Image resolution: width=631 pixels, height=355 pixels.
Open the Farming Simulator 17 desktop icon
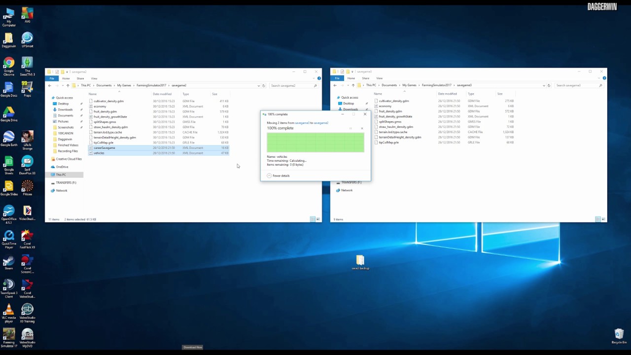pyautogui.click(x=9, y=338)
